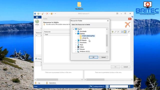The height and width of the screenshot is (90, 160).
Task: Click the add folder icon in Resources toolbar
Action: [x=125, y=32]
